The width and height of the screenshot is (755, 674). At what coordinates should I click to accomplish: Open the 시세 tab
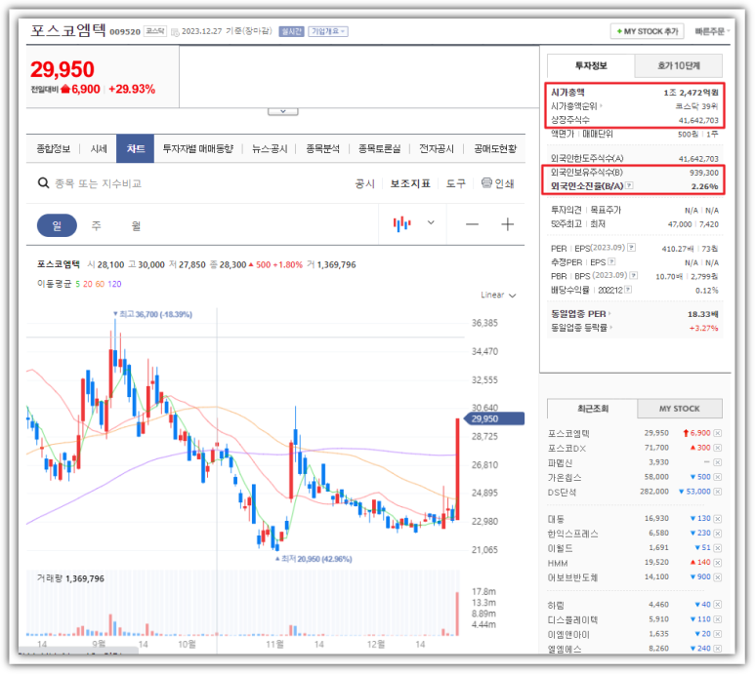99,148
